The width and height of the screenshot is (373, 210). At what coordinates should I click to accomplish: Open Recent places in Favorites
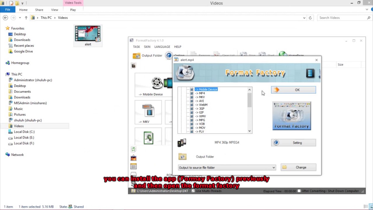click(x=24, y=45)
